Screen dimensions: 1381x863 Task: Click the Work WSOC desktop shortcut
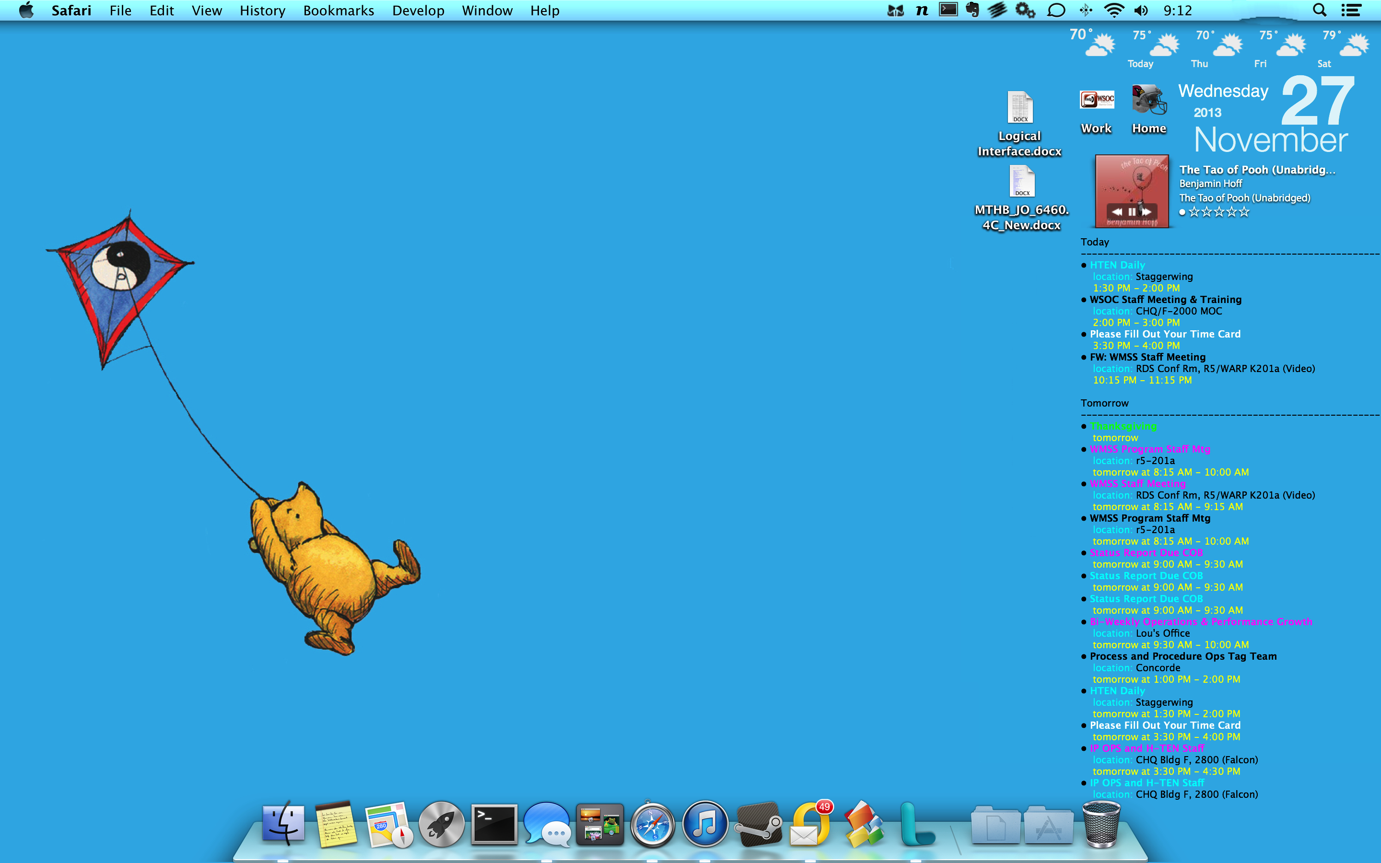pyautogui.click(x=1096, y=111)
